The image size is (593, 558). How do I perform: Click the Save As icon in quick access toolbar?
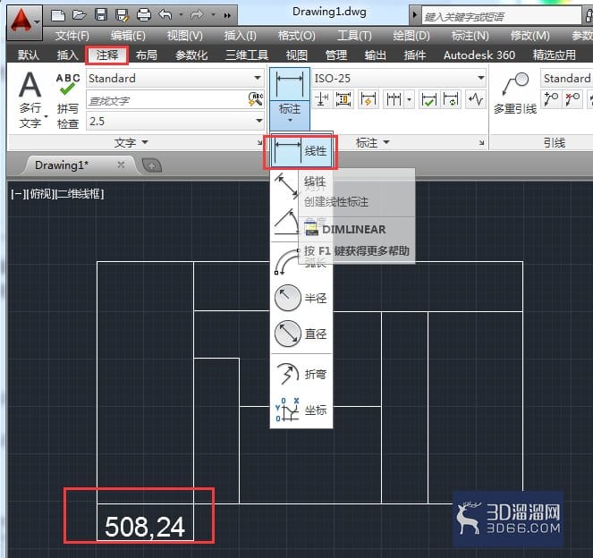[x=122, y=15]
